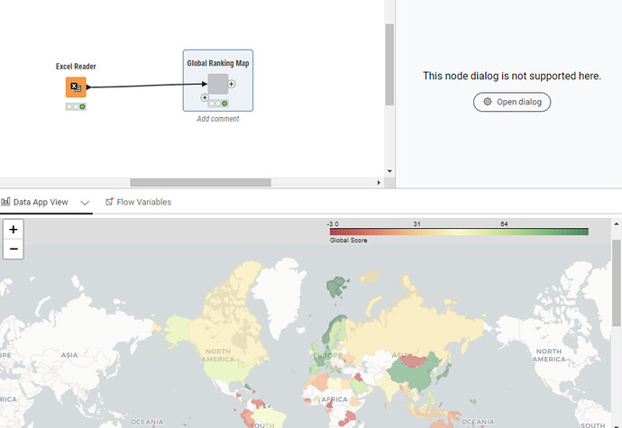Click the Excel Reader node icon
Screen dimensions: 622x428
click(x=76, y=87)
